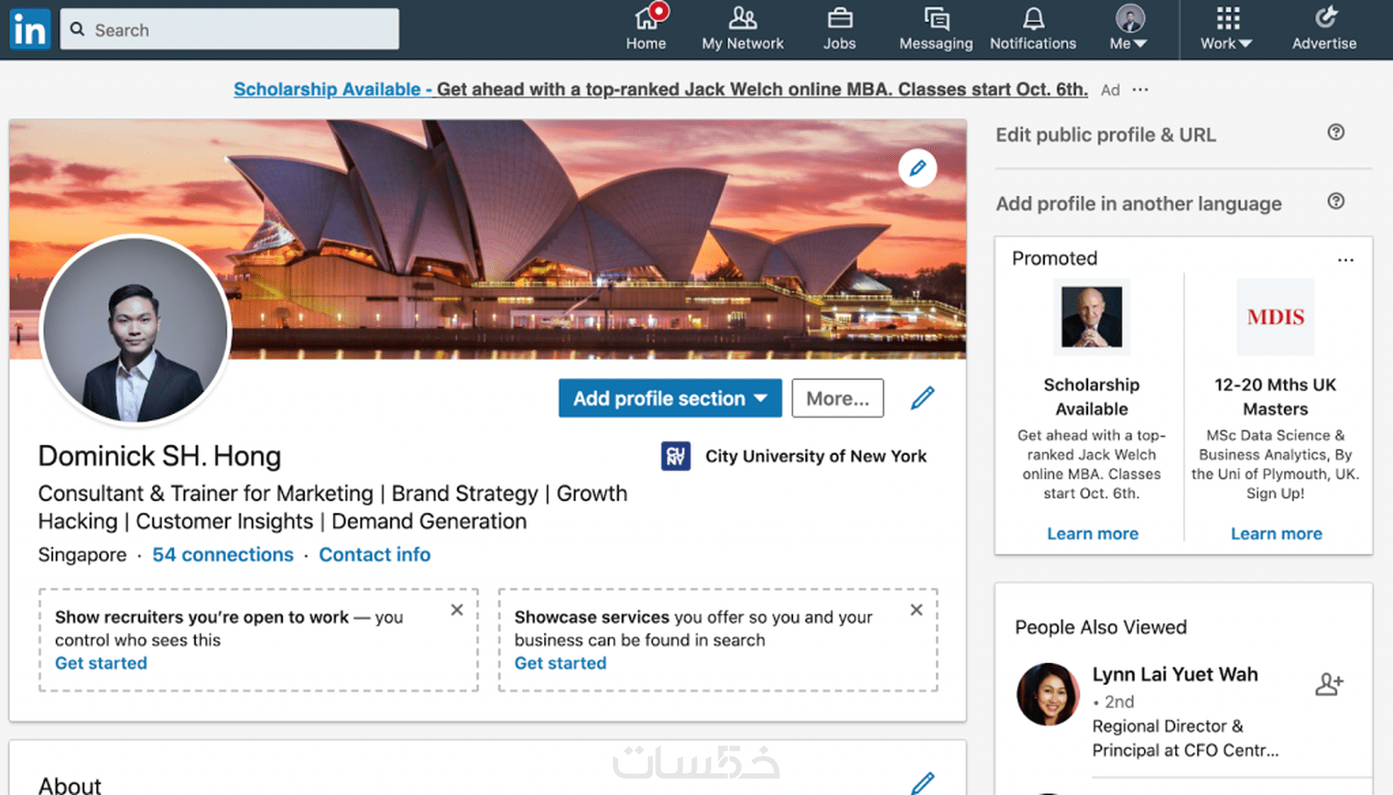
Task: Select the Jobs icon
Action: pyautogui.click(x=838, y=27)
